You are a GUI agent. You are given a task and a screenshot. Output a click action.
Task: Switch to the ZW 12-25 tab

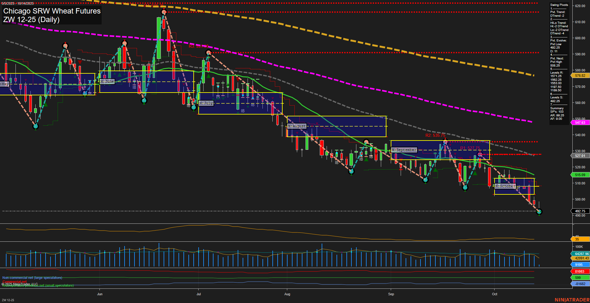click(x=8, y=300)
